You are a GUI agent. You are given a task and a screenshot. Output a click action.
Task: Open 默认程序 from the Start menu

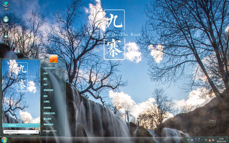point(47,119)
